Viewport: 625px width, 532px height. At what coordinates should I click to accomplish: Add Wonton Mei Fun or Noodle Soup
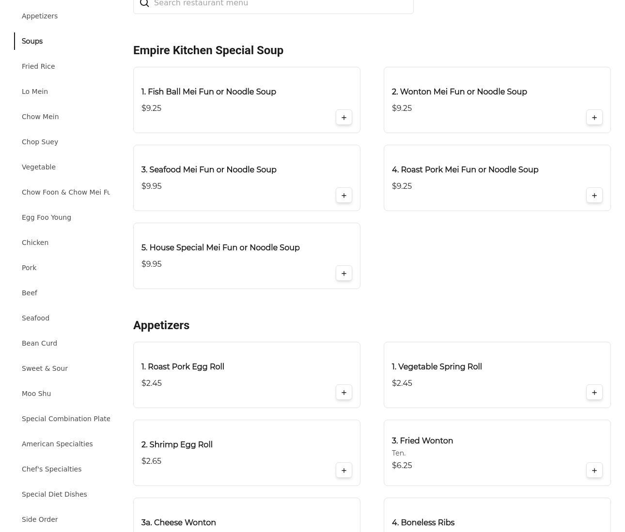(594, 118)
